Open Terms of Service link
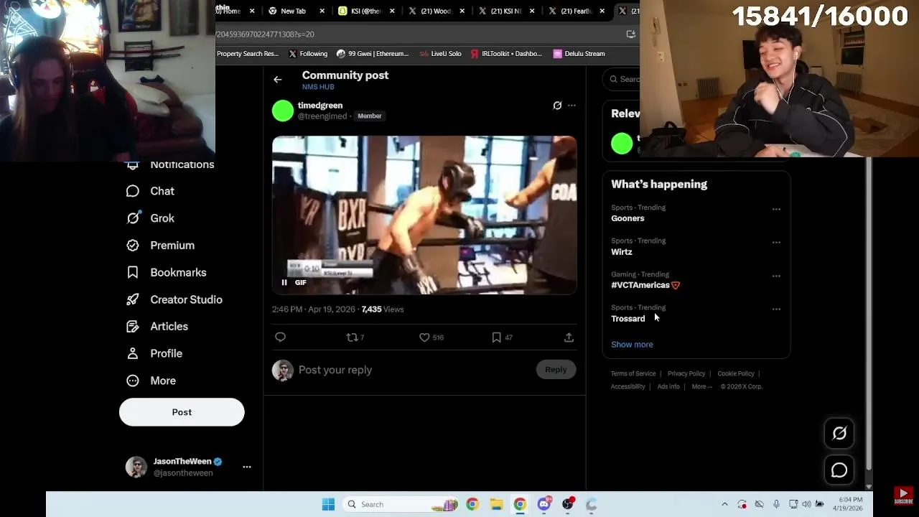The height and width of the screenshot is (517, 919). (x=633, y=373)
